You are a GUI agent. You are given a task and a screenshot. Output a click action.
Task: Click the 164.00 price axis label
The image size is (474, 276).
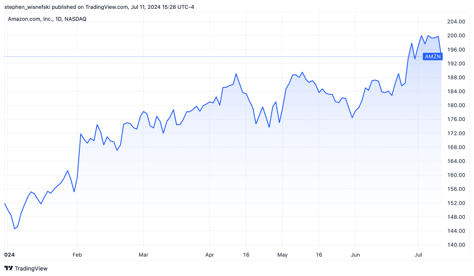456,161
